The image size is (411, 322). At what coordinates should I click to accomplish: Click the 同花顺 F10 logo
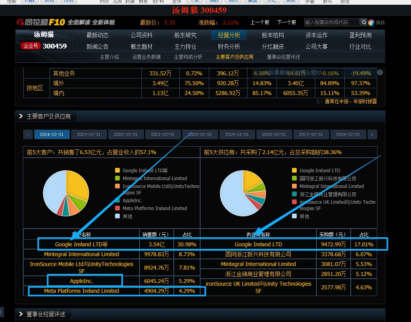coord(41,22)
